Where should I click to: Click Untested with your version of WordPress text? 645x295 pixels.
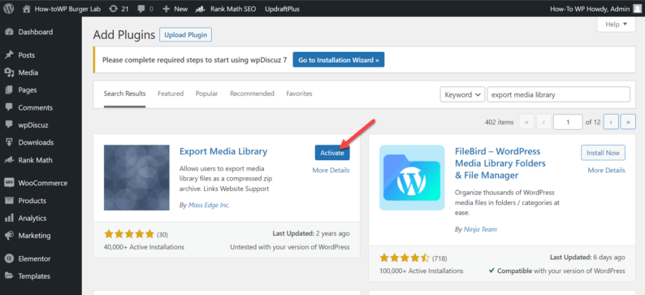point(289,247)
